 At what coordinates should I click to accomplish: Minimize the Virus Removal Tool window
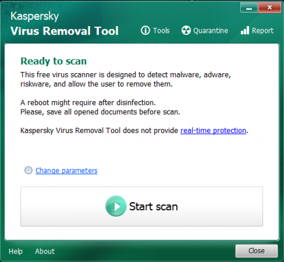coord(248,7)
